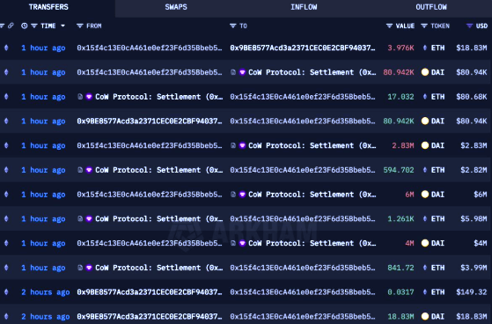Click '1 hour ago' on the 4M DAI row
This screenshot has width=492, height=324.
tap(43, 243)
